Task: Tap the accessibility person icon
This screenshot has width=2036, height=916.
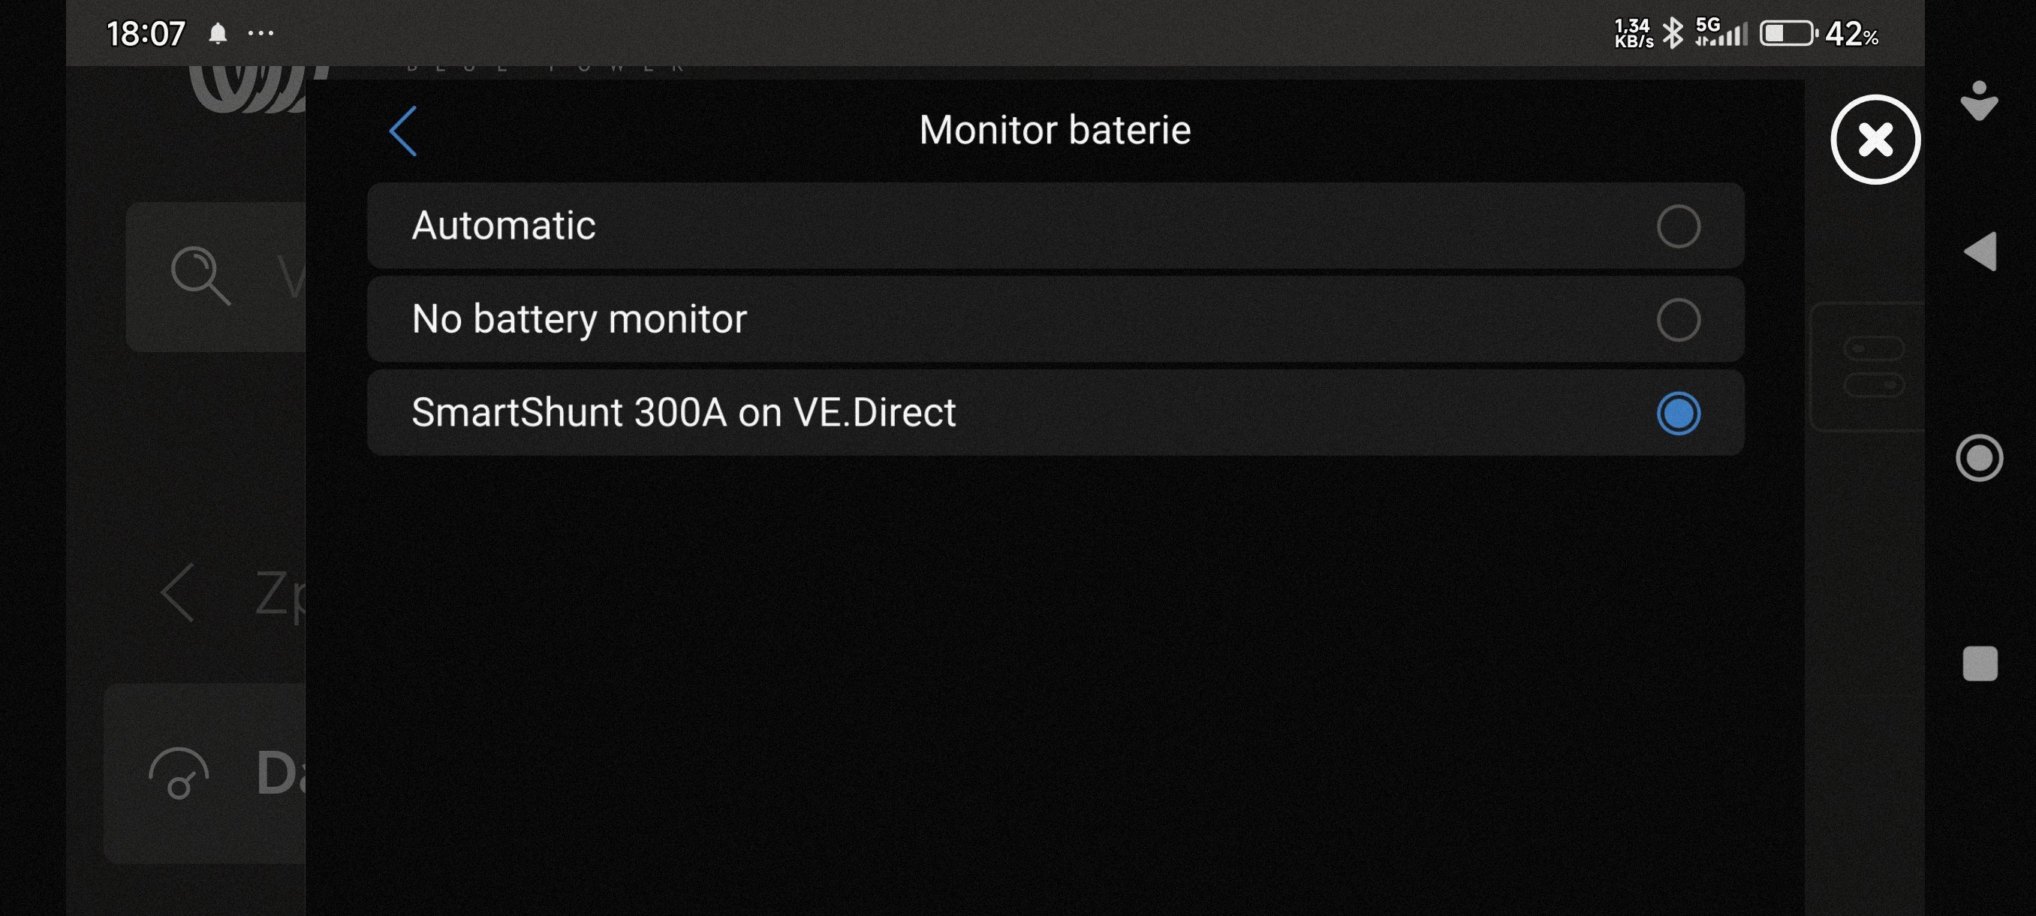Action: click(x=1979, y=101)
